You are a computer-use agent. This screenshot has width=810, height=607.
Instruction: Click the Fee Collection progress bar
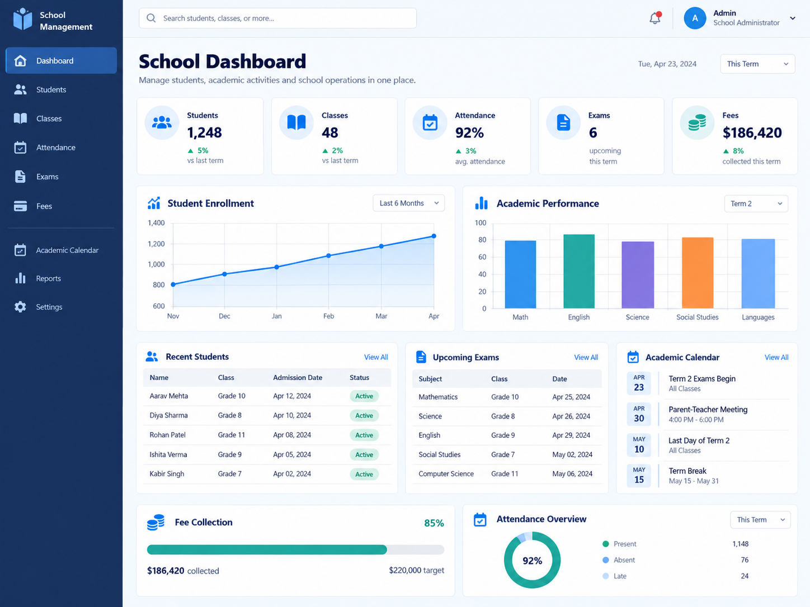click(x=295, y=549)
